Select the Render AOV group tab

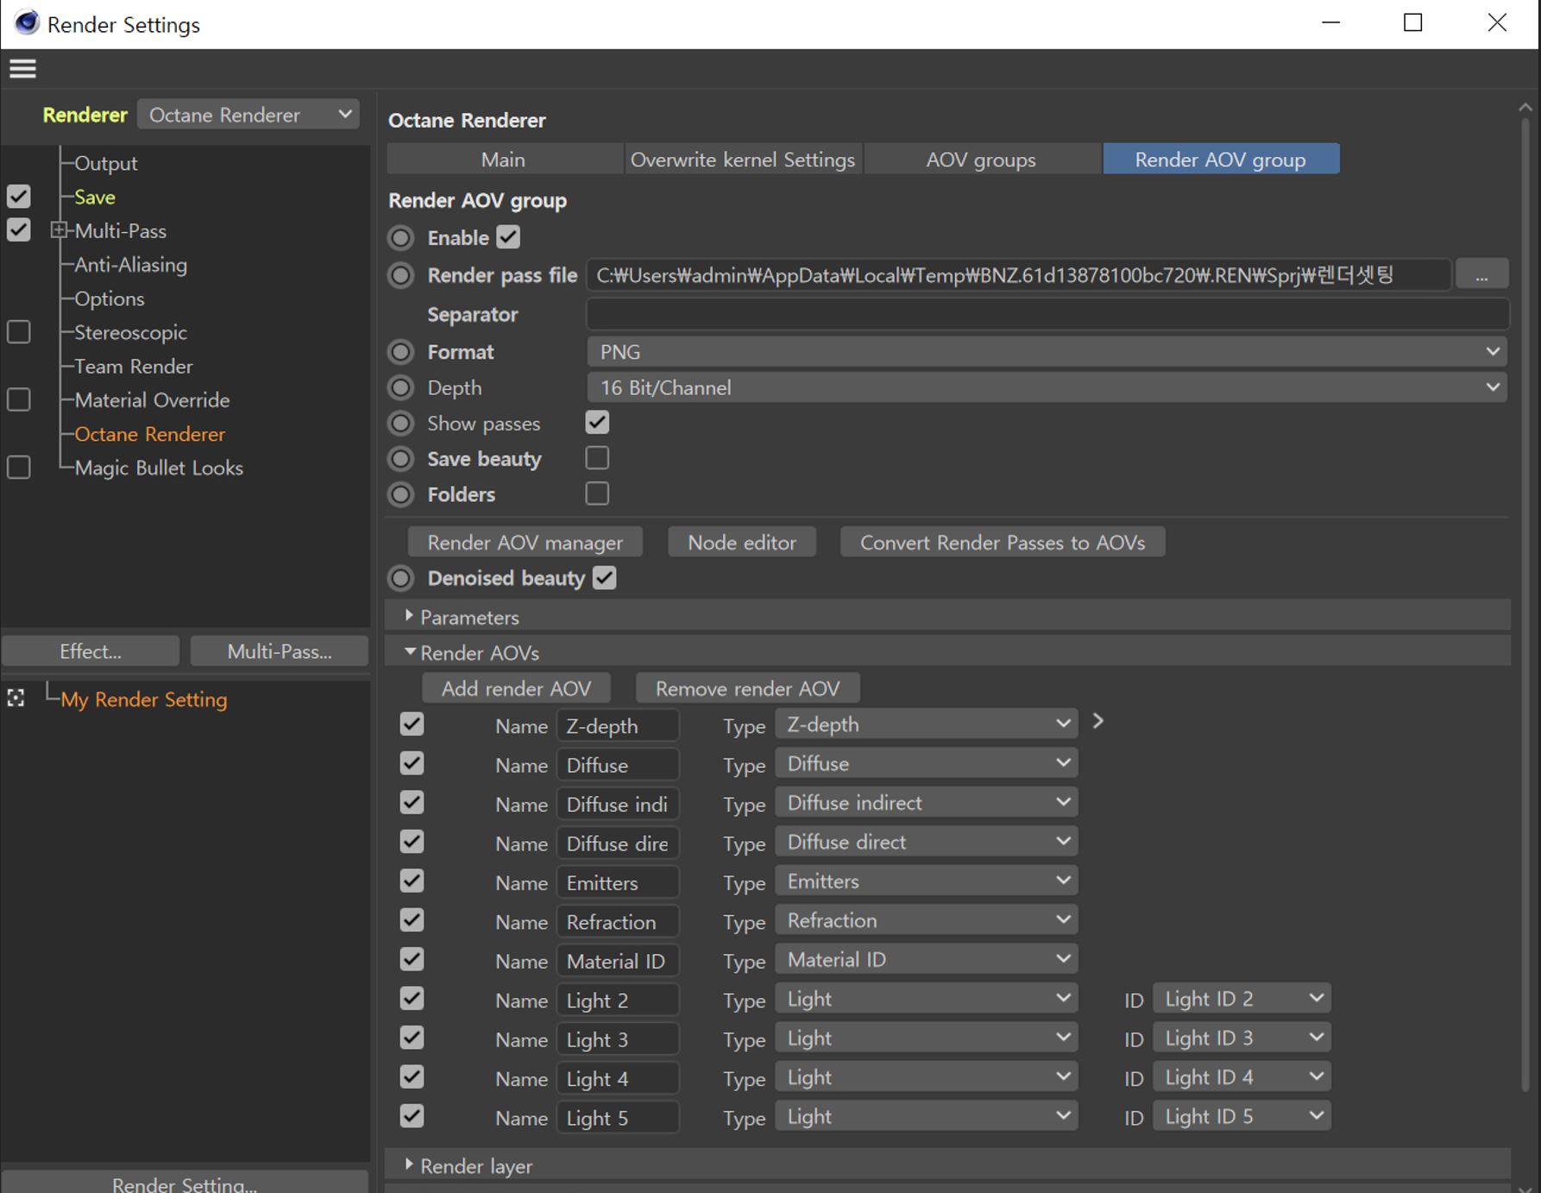point(1220,160)
